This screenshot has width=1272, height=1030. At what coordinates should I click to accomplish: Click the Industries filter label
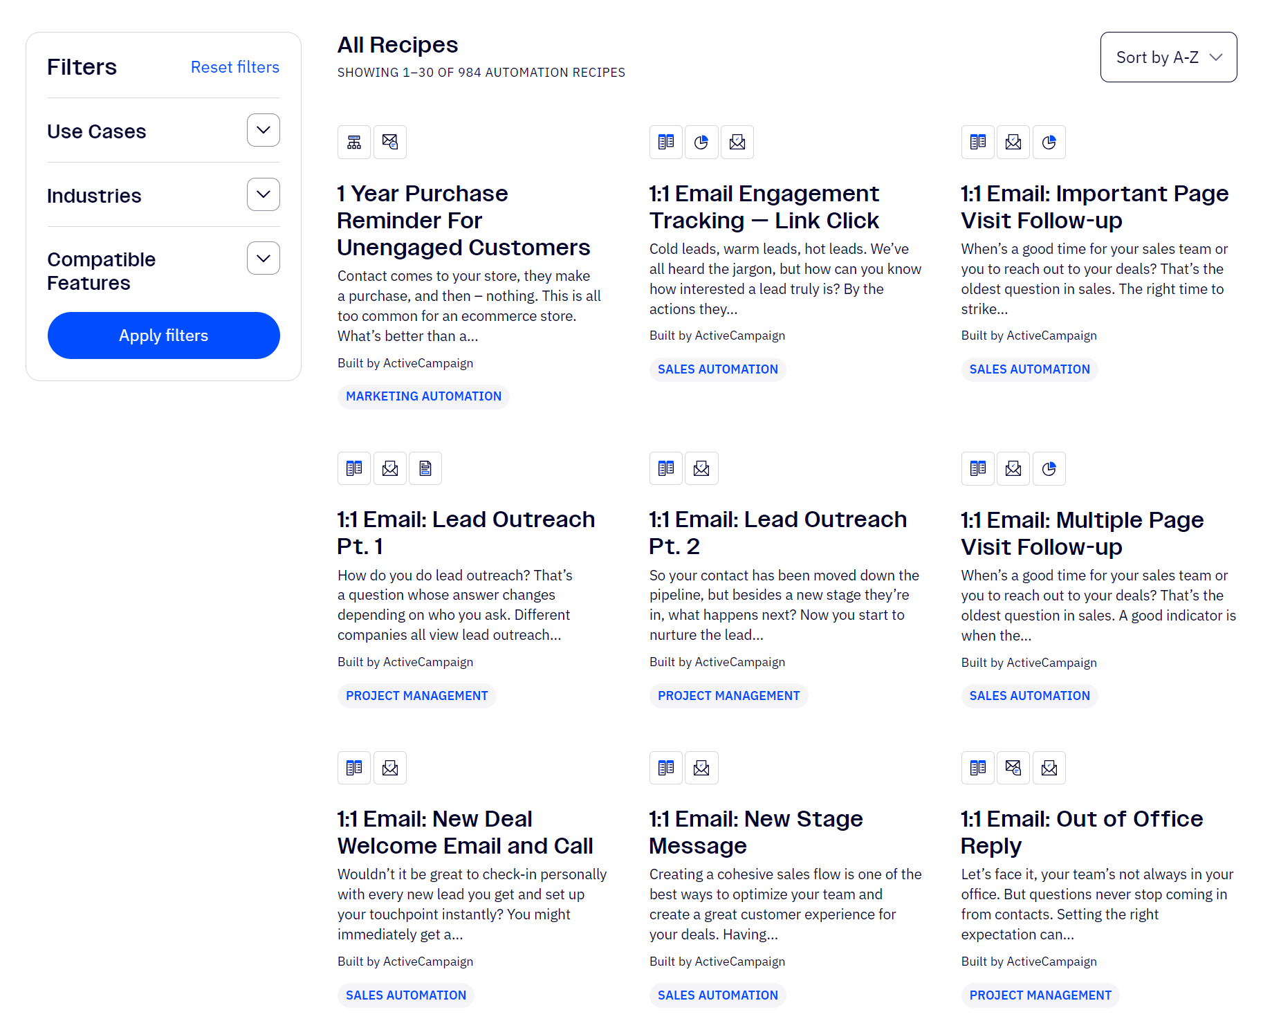tap(94, 196)
